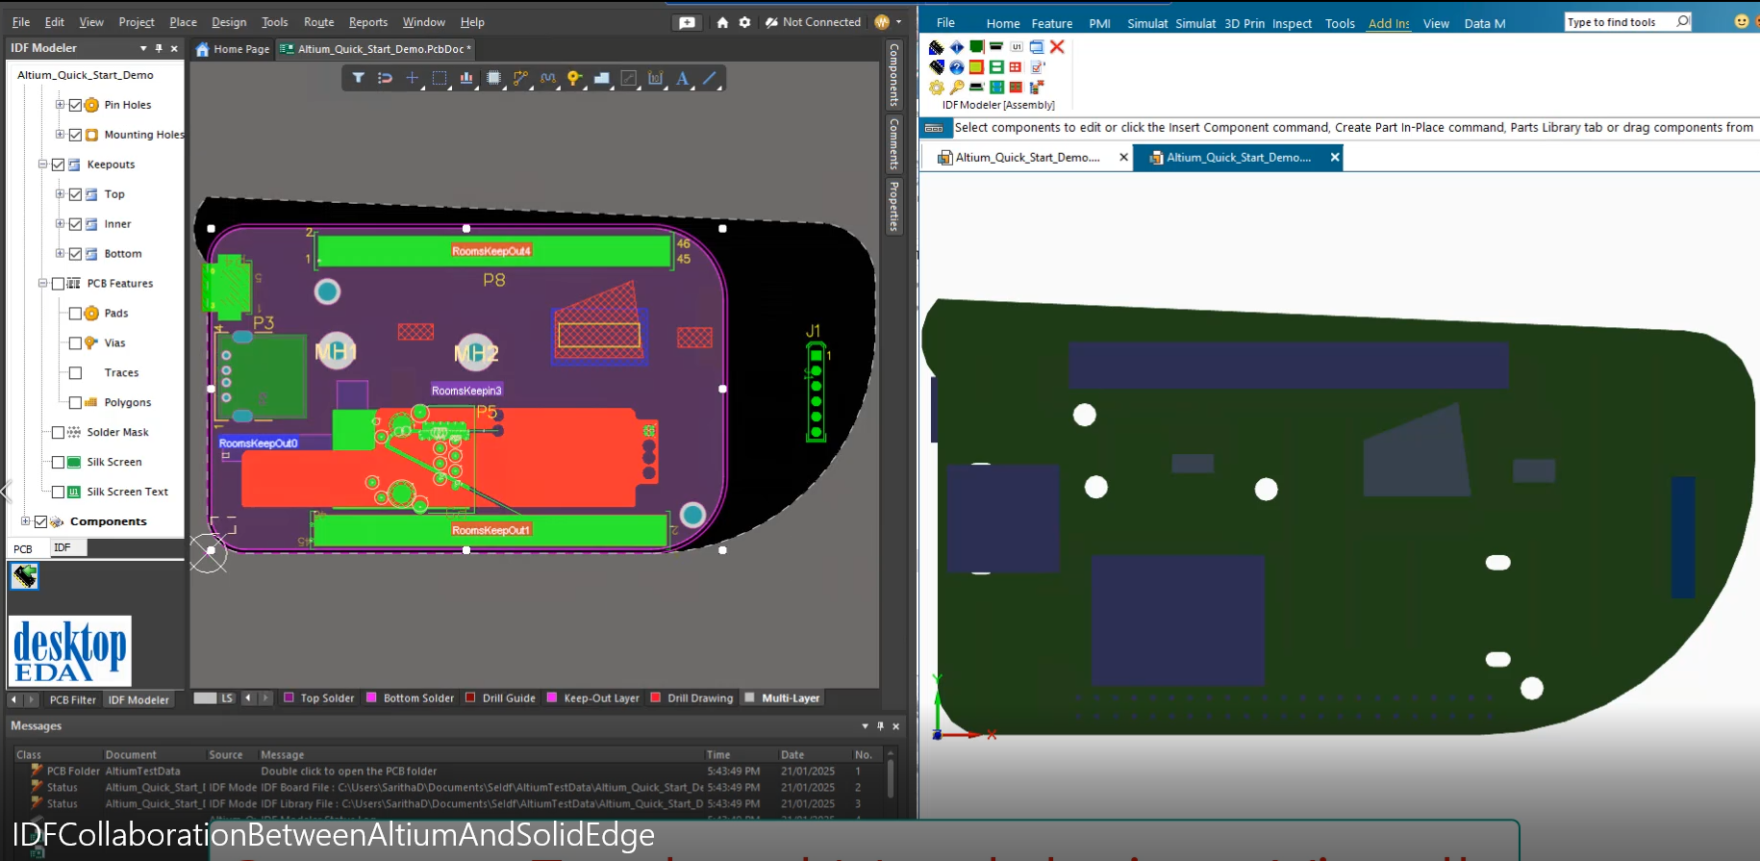The height and width of the screenshot is (861, 1760).
Task: Click the tune length meander icon
Action: pos(548,78)
